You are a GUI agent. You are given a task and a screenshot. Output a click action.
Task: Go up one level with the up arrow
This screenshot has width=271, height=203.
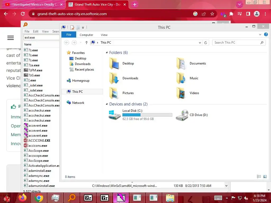[87, 43]
